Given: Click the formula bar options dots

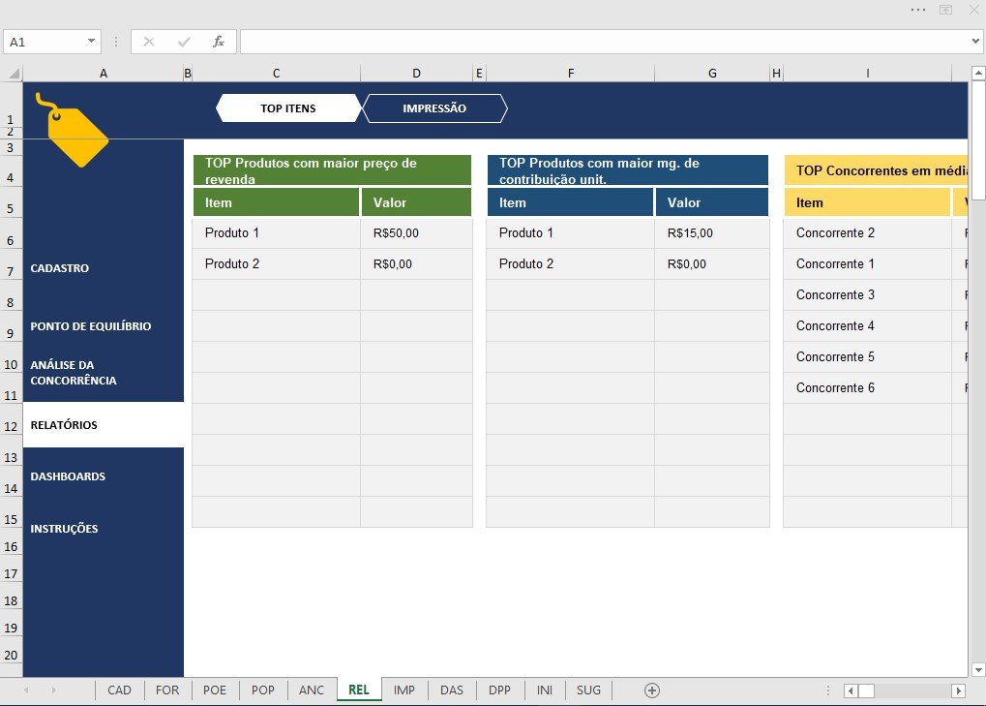Looking at the screenshot, I should (116, 42).
